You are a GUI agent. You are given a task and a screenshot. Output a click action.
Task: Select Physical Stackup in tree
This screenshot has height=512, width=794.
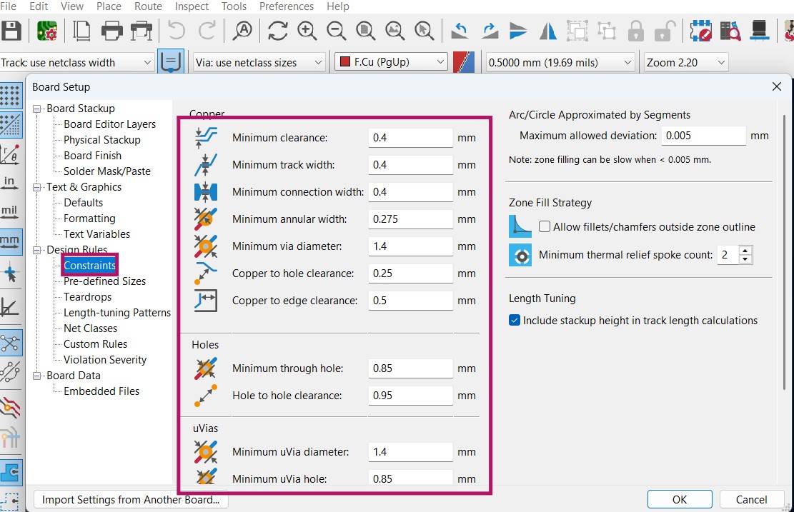pyautogui.click(x=101, y=140)
